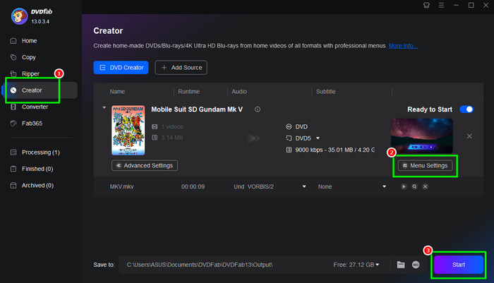Click the MKV.mkv file name
The image size is (494, 283).
(x=121, y=186)
